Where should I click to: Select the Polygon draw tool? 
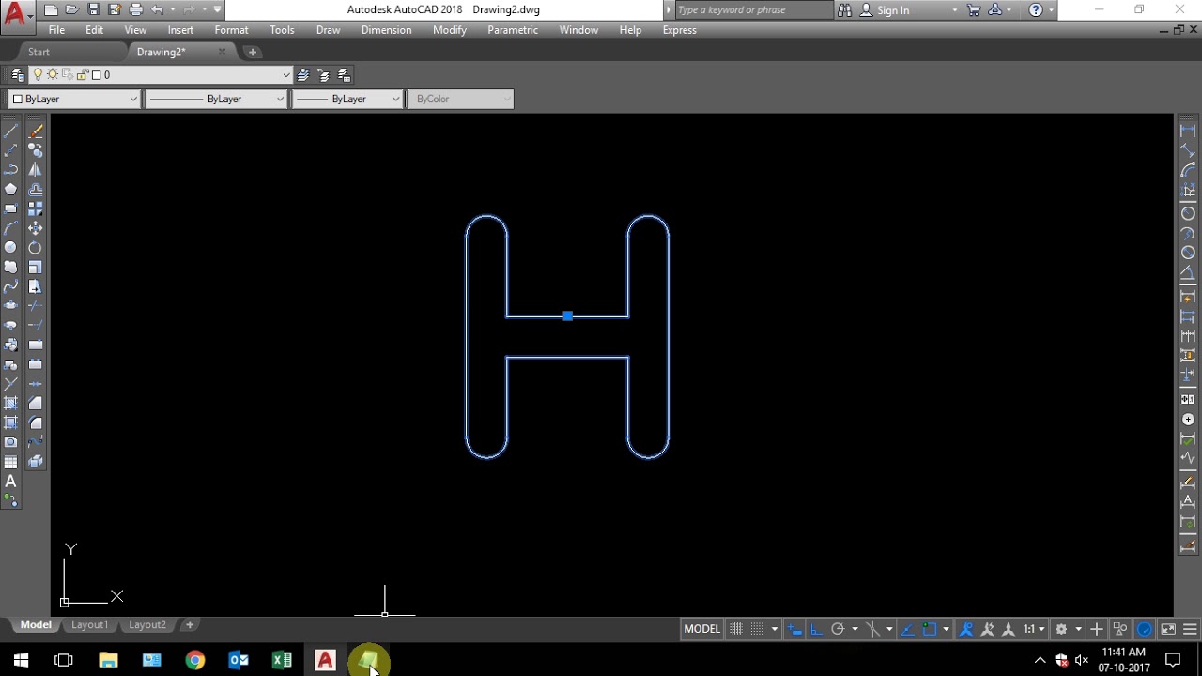10,189
